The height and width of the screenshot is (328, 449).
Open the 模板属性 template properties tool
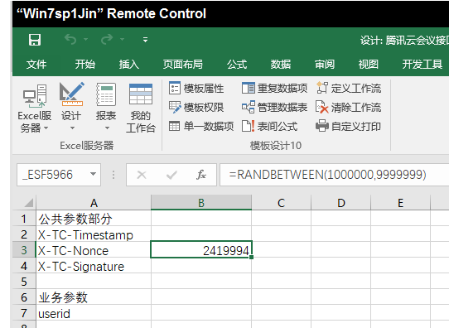coord(196,88)
